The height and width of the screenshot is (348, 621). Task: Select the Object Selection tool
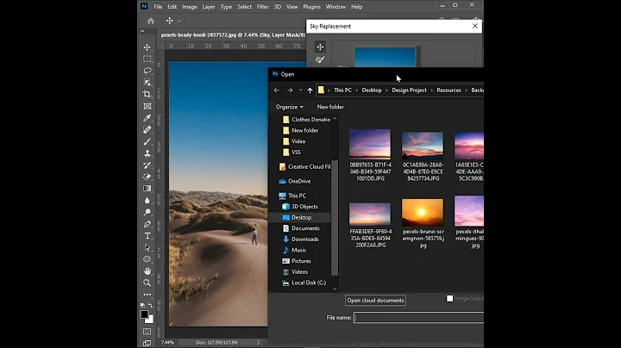pos(147,83)
